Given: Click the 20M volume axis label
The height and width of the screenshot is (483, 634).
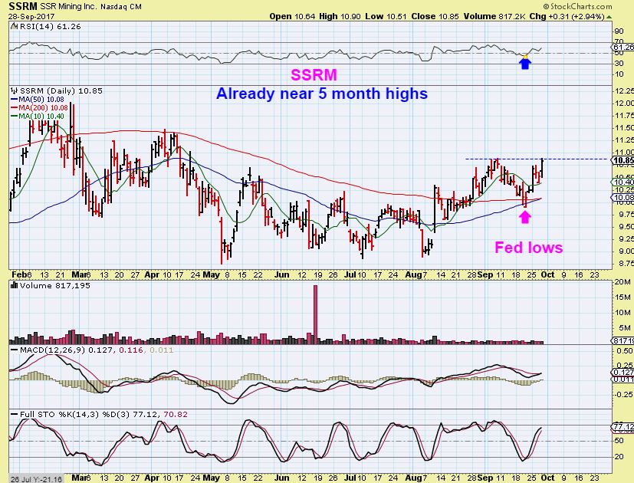Looking at the screenshot, I should point(622,282).
